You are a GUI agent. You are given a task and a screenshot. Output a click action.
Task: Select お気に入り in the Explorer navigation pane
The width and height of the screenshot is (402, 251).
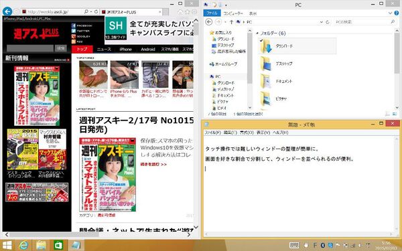pyautogui.click(x=220, y=33)
